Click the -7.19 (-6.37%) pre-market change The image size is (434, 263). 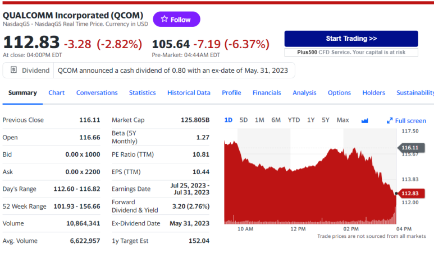click(231, 44)
